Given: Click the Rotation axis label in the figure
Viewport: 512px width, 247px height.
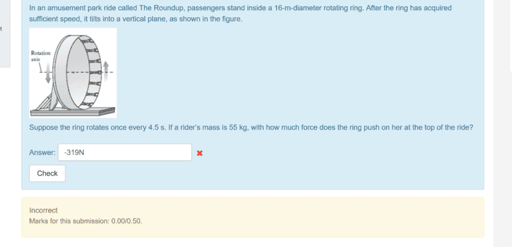Looking at the screenshot, I should pyautogui.click(x=40, y=56).
